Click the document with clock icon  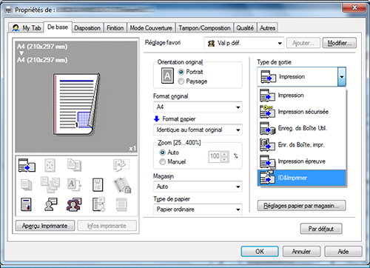click(x=98, y=204)
